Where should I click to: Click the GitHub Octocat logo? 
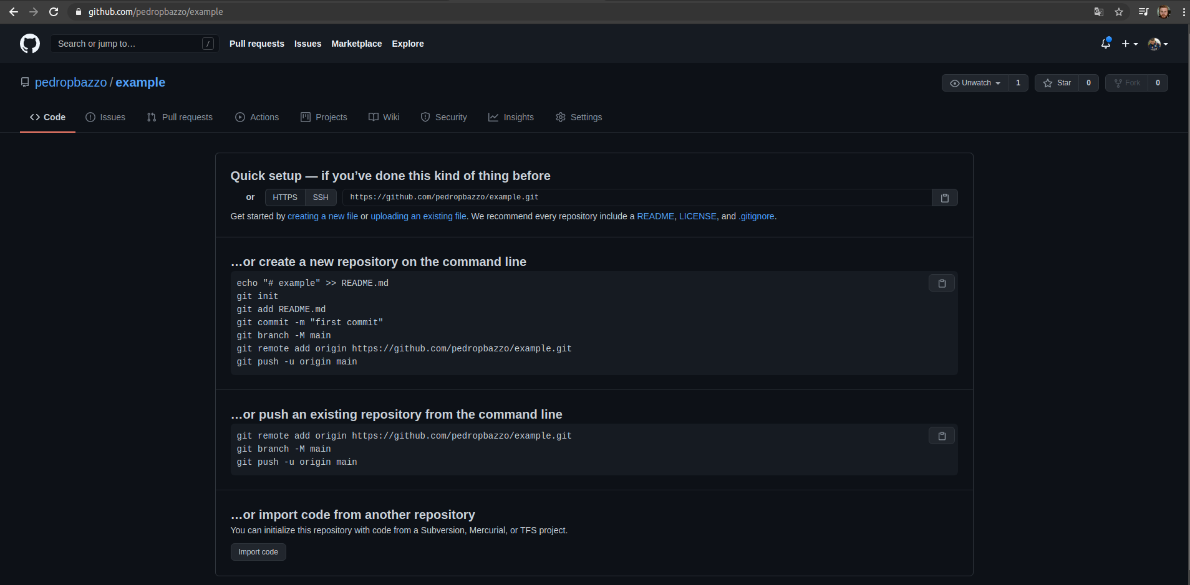tap(30, 44)
